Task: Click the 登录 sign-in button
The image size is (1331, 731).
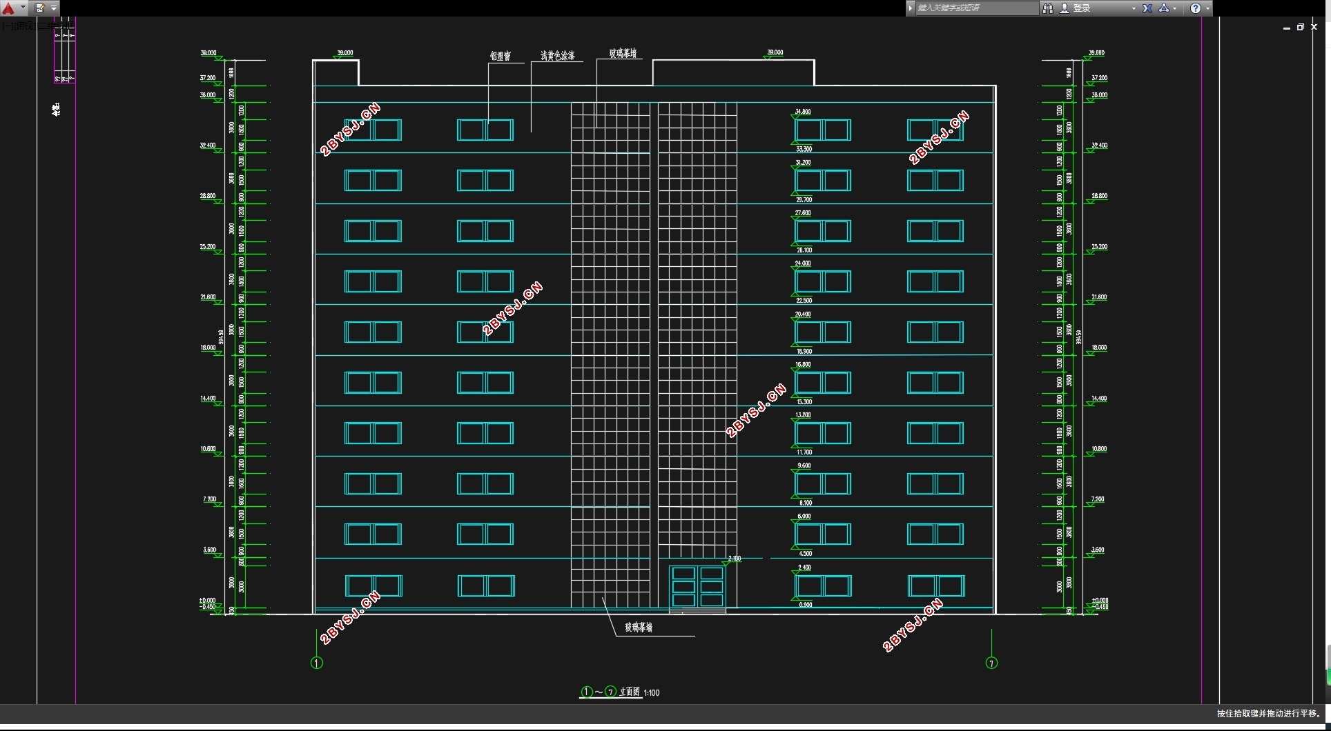Action: click(x=1082, y=8)
